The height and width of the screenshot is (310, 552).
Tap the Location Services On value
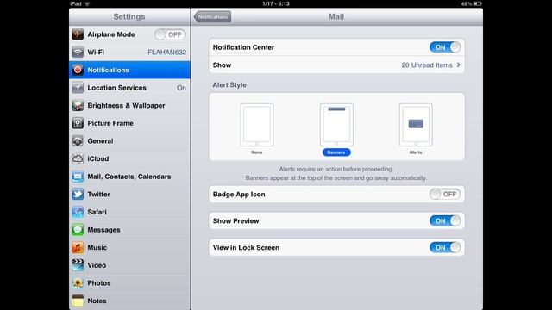click(181, 88)
